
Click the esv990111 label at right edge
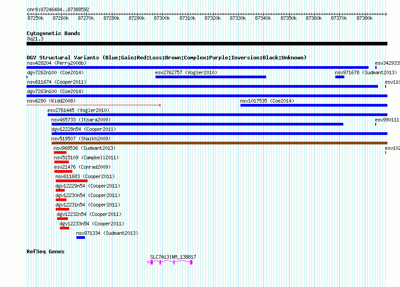[387, 120]
